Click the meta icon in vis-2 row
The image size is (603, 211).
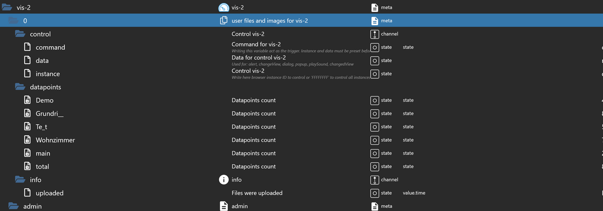point(374,8)
